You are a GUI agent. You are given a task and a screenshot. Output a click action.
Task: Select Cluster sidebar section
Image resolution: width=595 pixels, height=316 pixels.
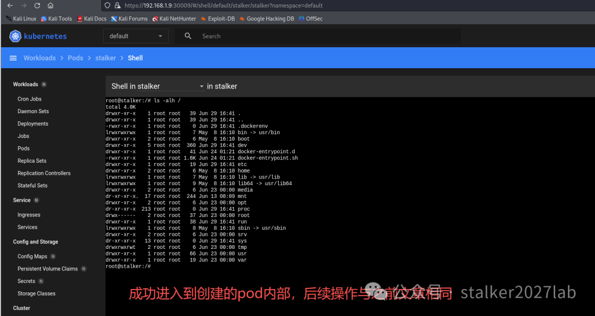point(21,308)
